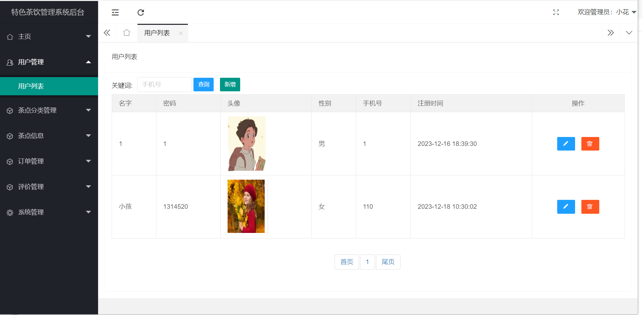Image resolution: width=642 pixels, height=315 pixels.
Task: Toggle fullscreen mode icon
Action: 556,12
